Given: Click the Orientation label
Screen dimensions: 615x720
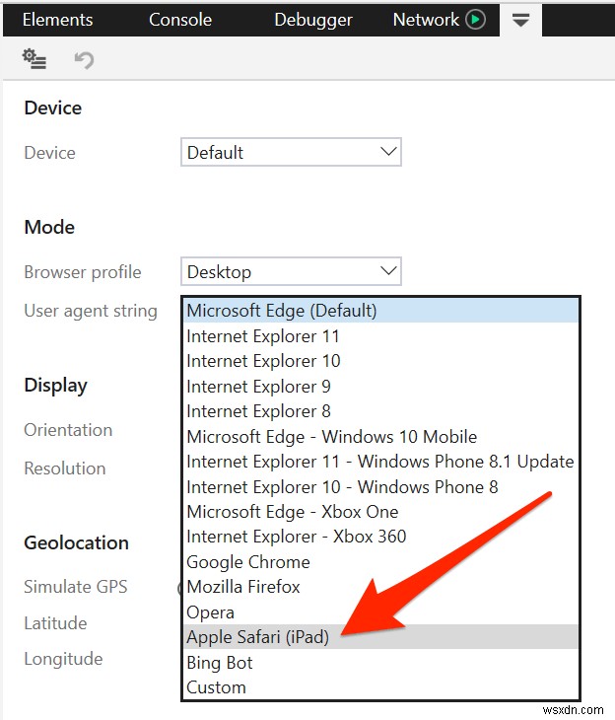Looking at the screenshot, I should tap(68, 430).
